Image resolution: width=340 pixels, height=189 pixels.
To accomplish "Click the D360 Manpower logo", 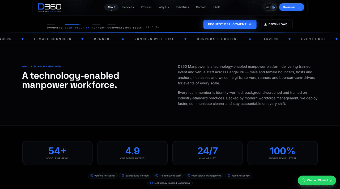I will tap(49, 7).
